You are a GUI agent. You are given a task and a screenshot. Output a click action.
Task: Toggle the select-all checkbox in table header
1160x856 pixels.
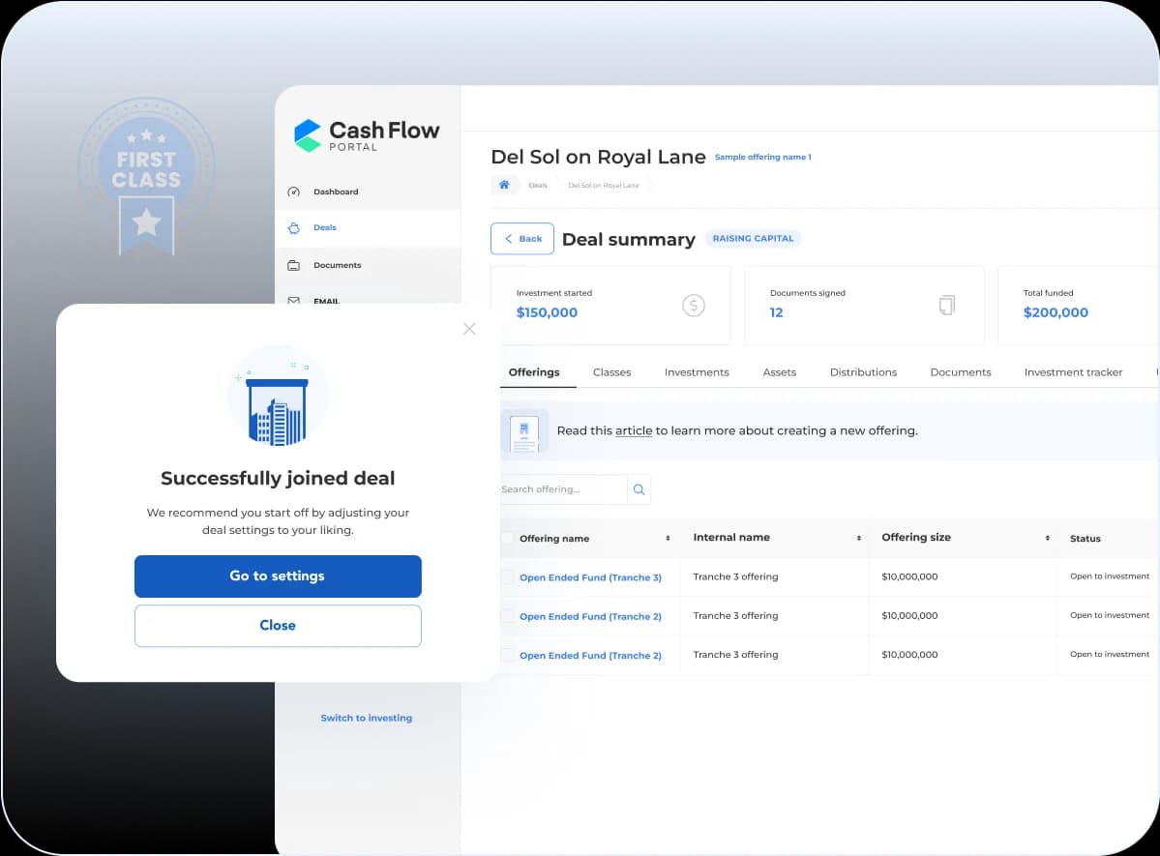coord(507,538)
